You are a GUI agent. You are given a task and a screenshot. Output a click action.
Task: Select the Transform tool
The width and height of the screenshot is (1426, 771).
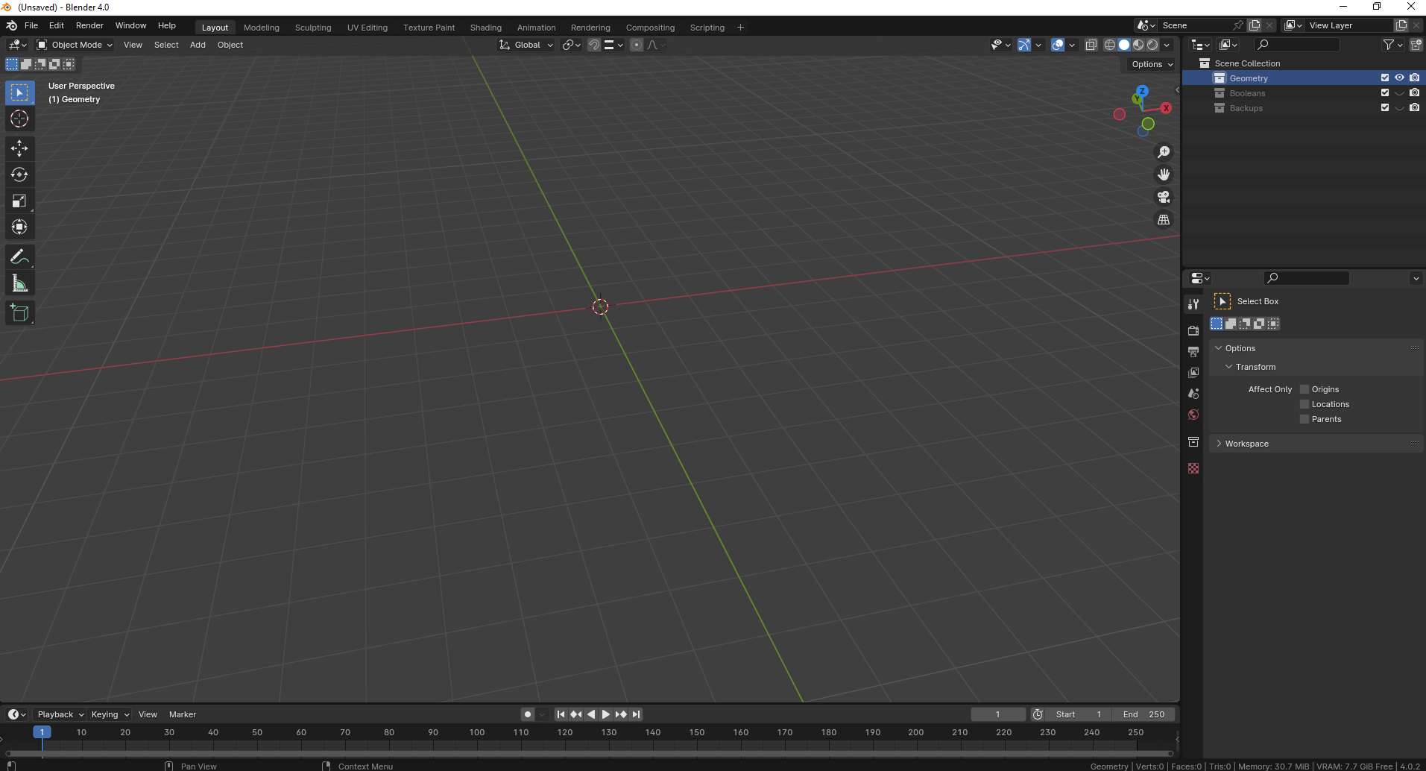(19, 227)
